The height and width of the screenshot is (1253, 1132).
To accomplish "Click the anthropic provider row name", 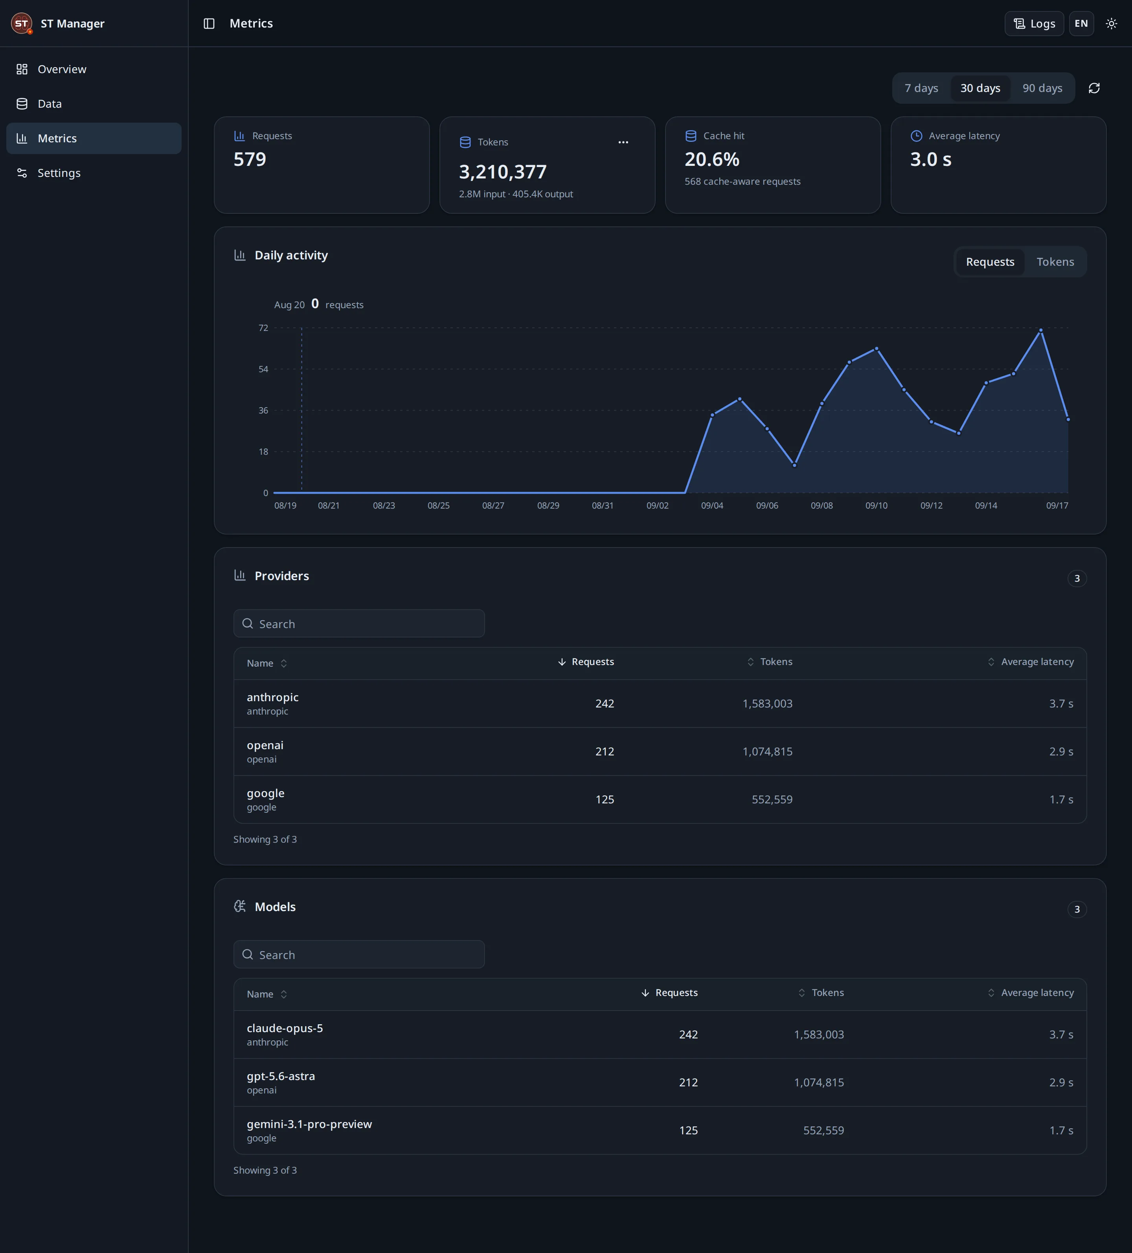I will (272, 697).
